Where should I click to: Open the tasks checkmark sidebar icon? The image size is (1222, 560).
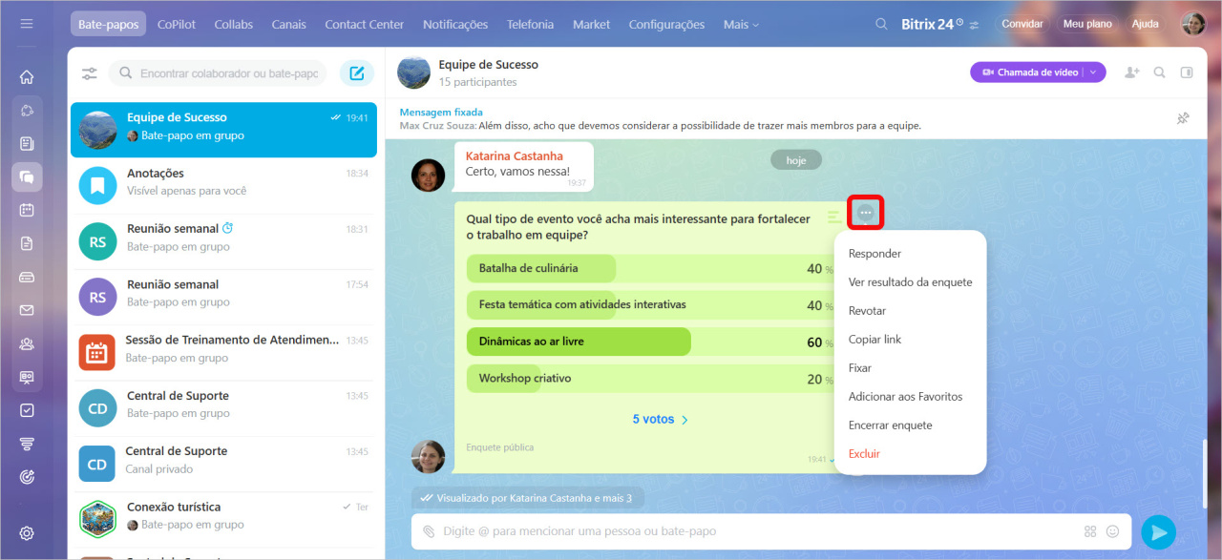[27, 410]
